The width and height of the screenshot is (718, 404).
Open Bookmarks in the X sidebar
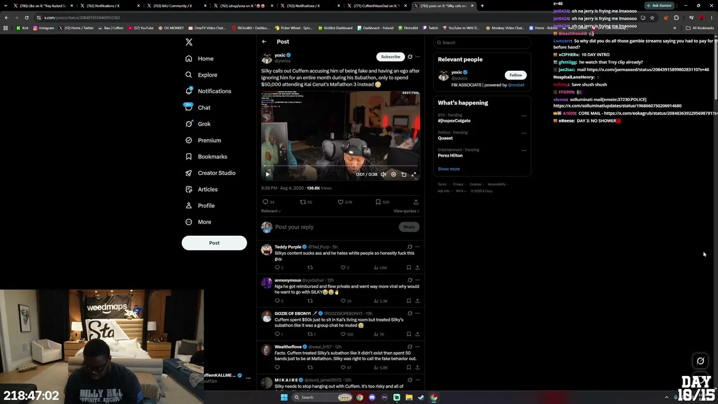pos(206,157)
